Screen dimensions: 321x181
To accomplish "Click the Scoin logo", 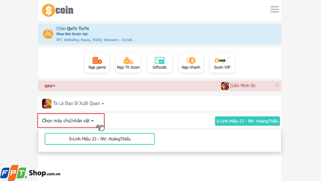I will [x=58, y=10].
